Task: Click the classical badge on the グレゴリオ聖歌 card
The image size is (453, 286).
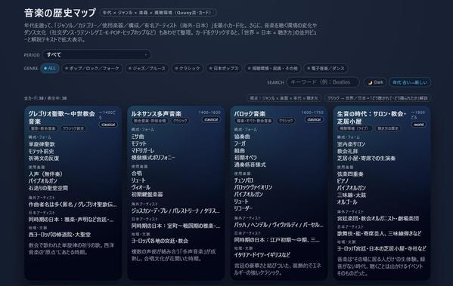Action: 108,125
